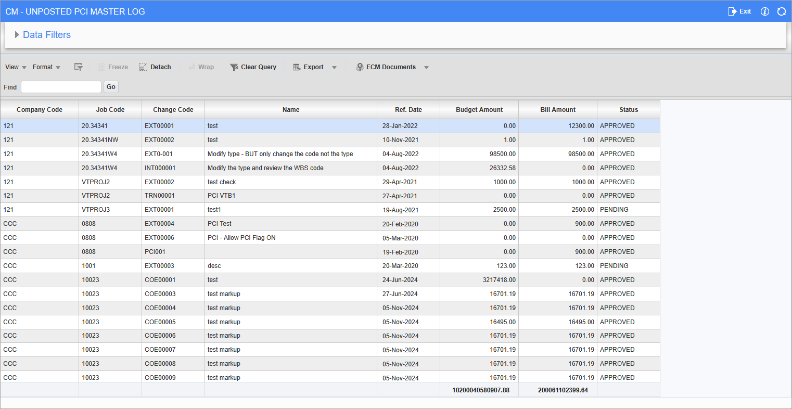Screen dimensions: 792x409
Task: Click the Bill Amount column header
Action: tap(558, 110)
